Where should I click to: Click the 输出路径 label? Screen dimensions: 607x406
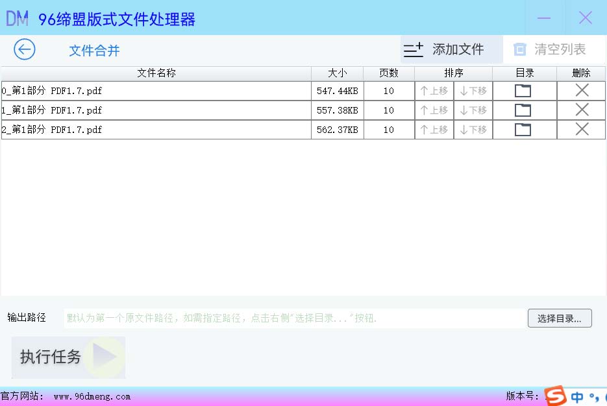click(x=27, y=318)
